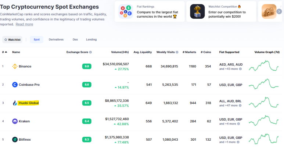Open the Kraken exchange page
This screenshot has height=148, width=284.
coord(24,121)
